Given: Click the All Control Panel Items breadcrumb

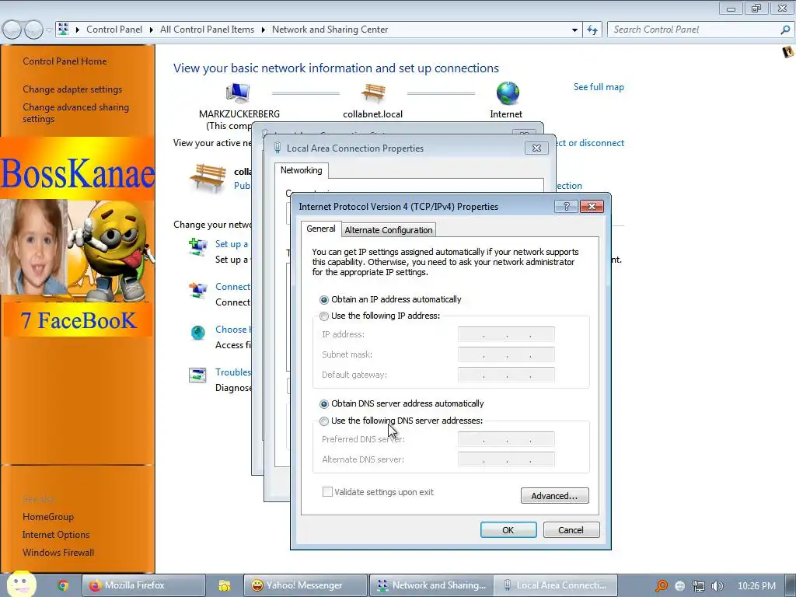Looking at the screenshot, I should (x=207, y=30).
